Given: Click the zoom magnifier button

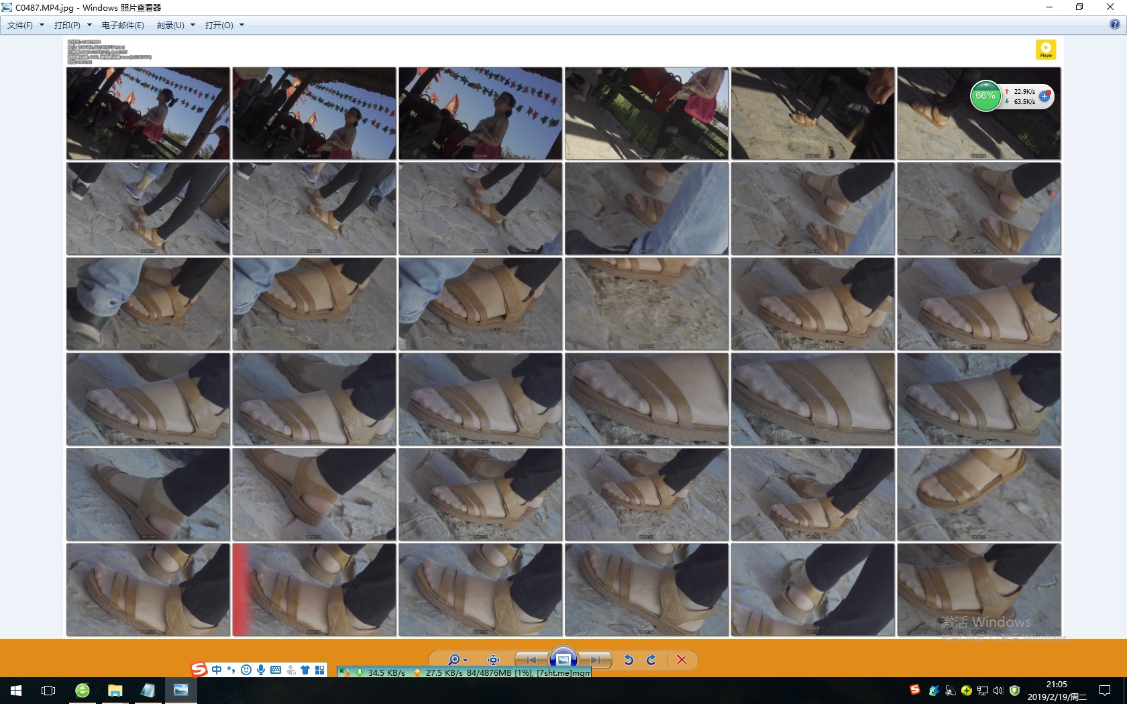Looking at the screenshot, I should (455, 660).
